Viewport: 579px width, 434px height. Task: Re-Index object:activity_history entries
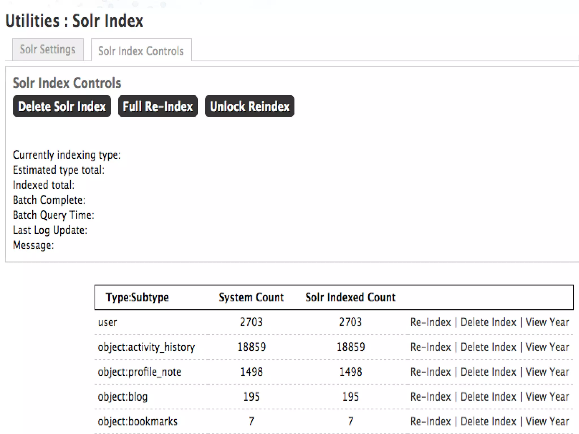430,347
